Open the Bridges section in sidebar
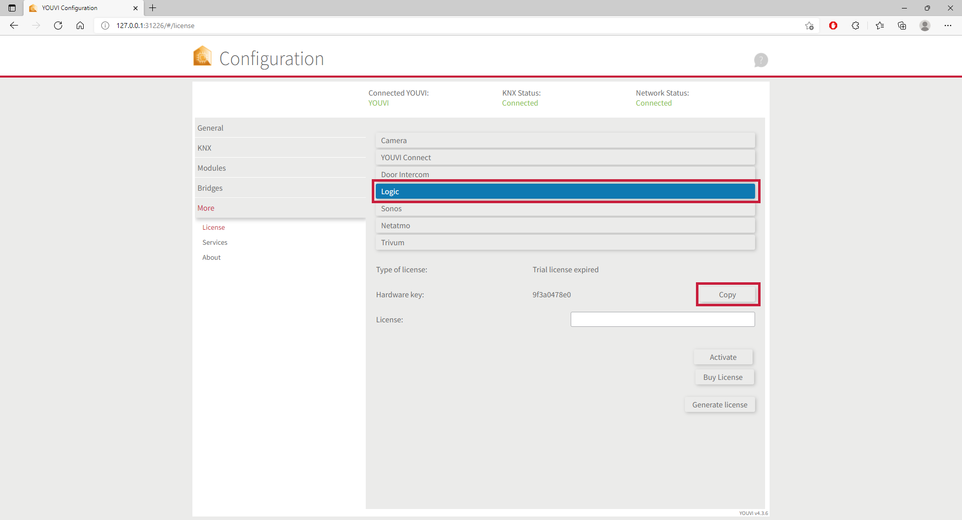 coord(281,188)
